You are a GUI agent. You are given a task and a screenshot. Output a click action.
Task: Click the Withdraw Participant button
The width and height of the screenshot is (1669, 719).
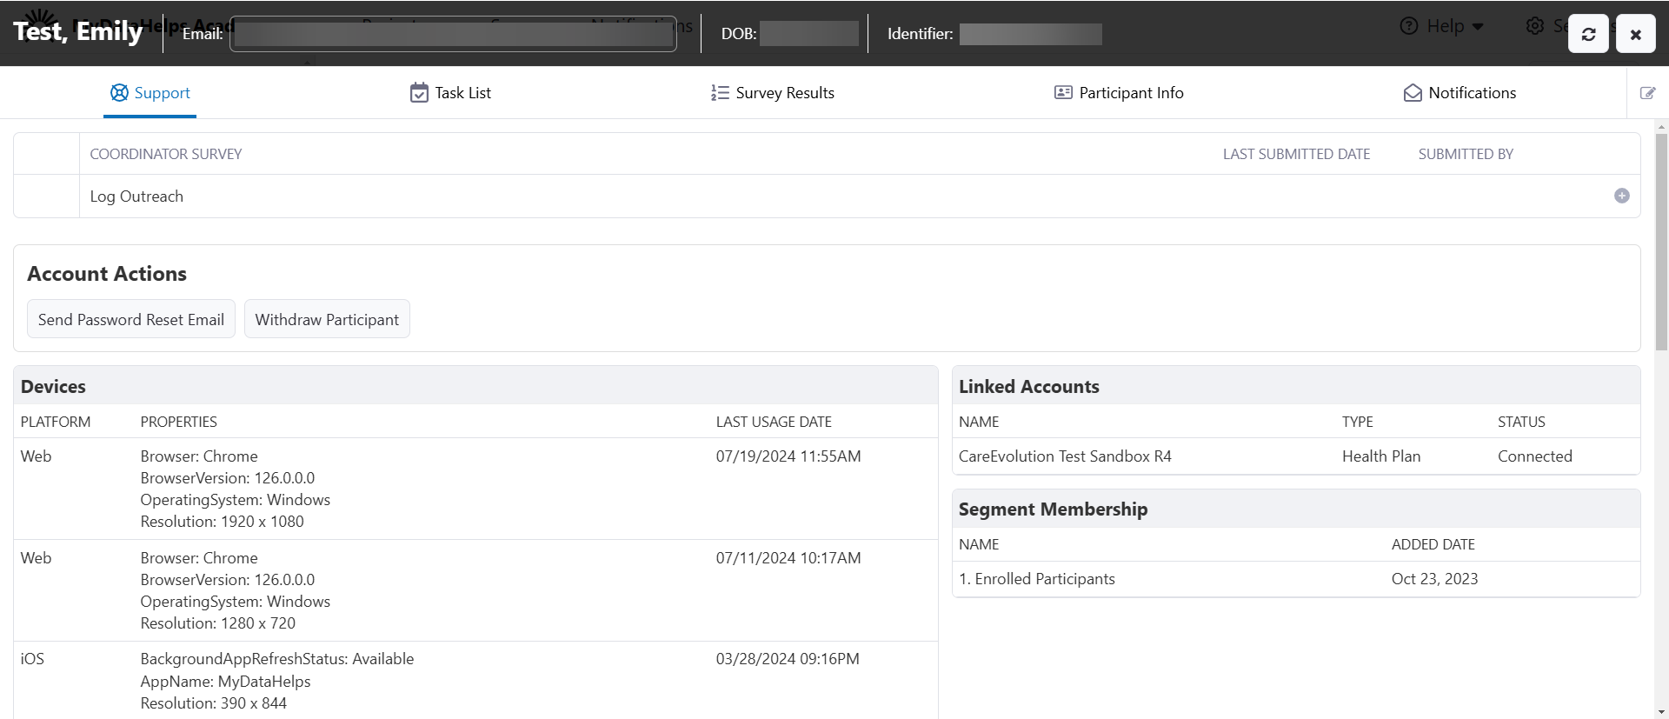(327, 319)
